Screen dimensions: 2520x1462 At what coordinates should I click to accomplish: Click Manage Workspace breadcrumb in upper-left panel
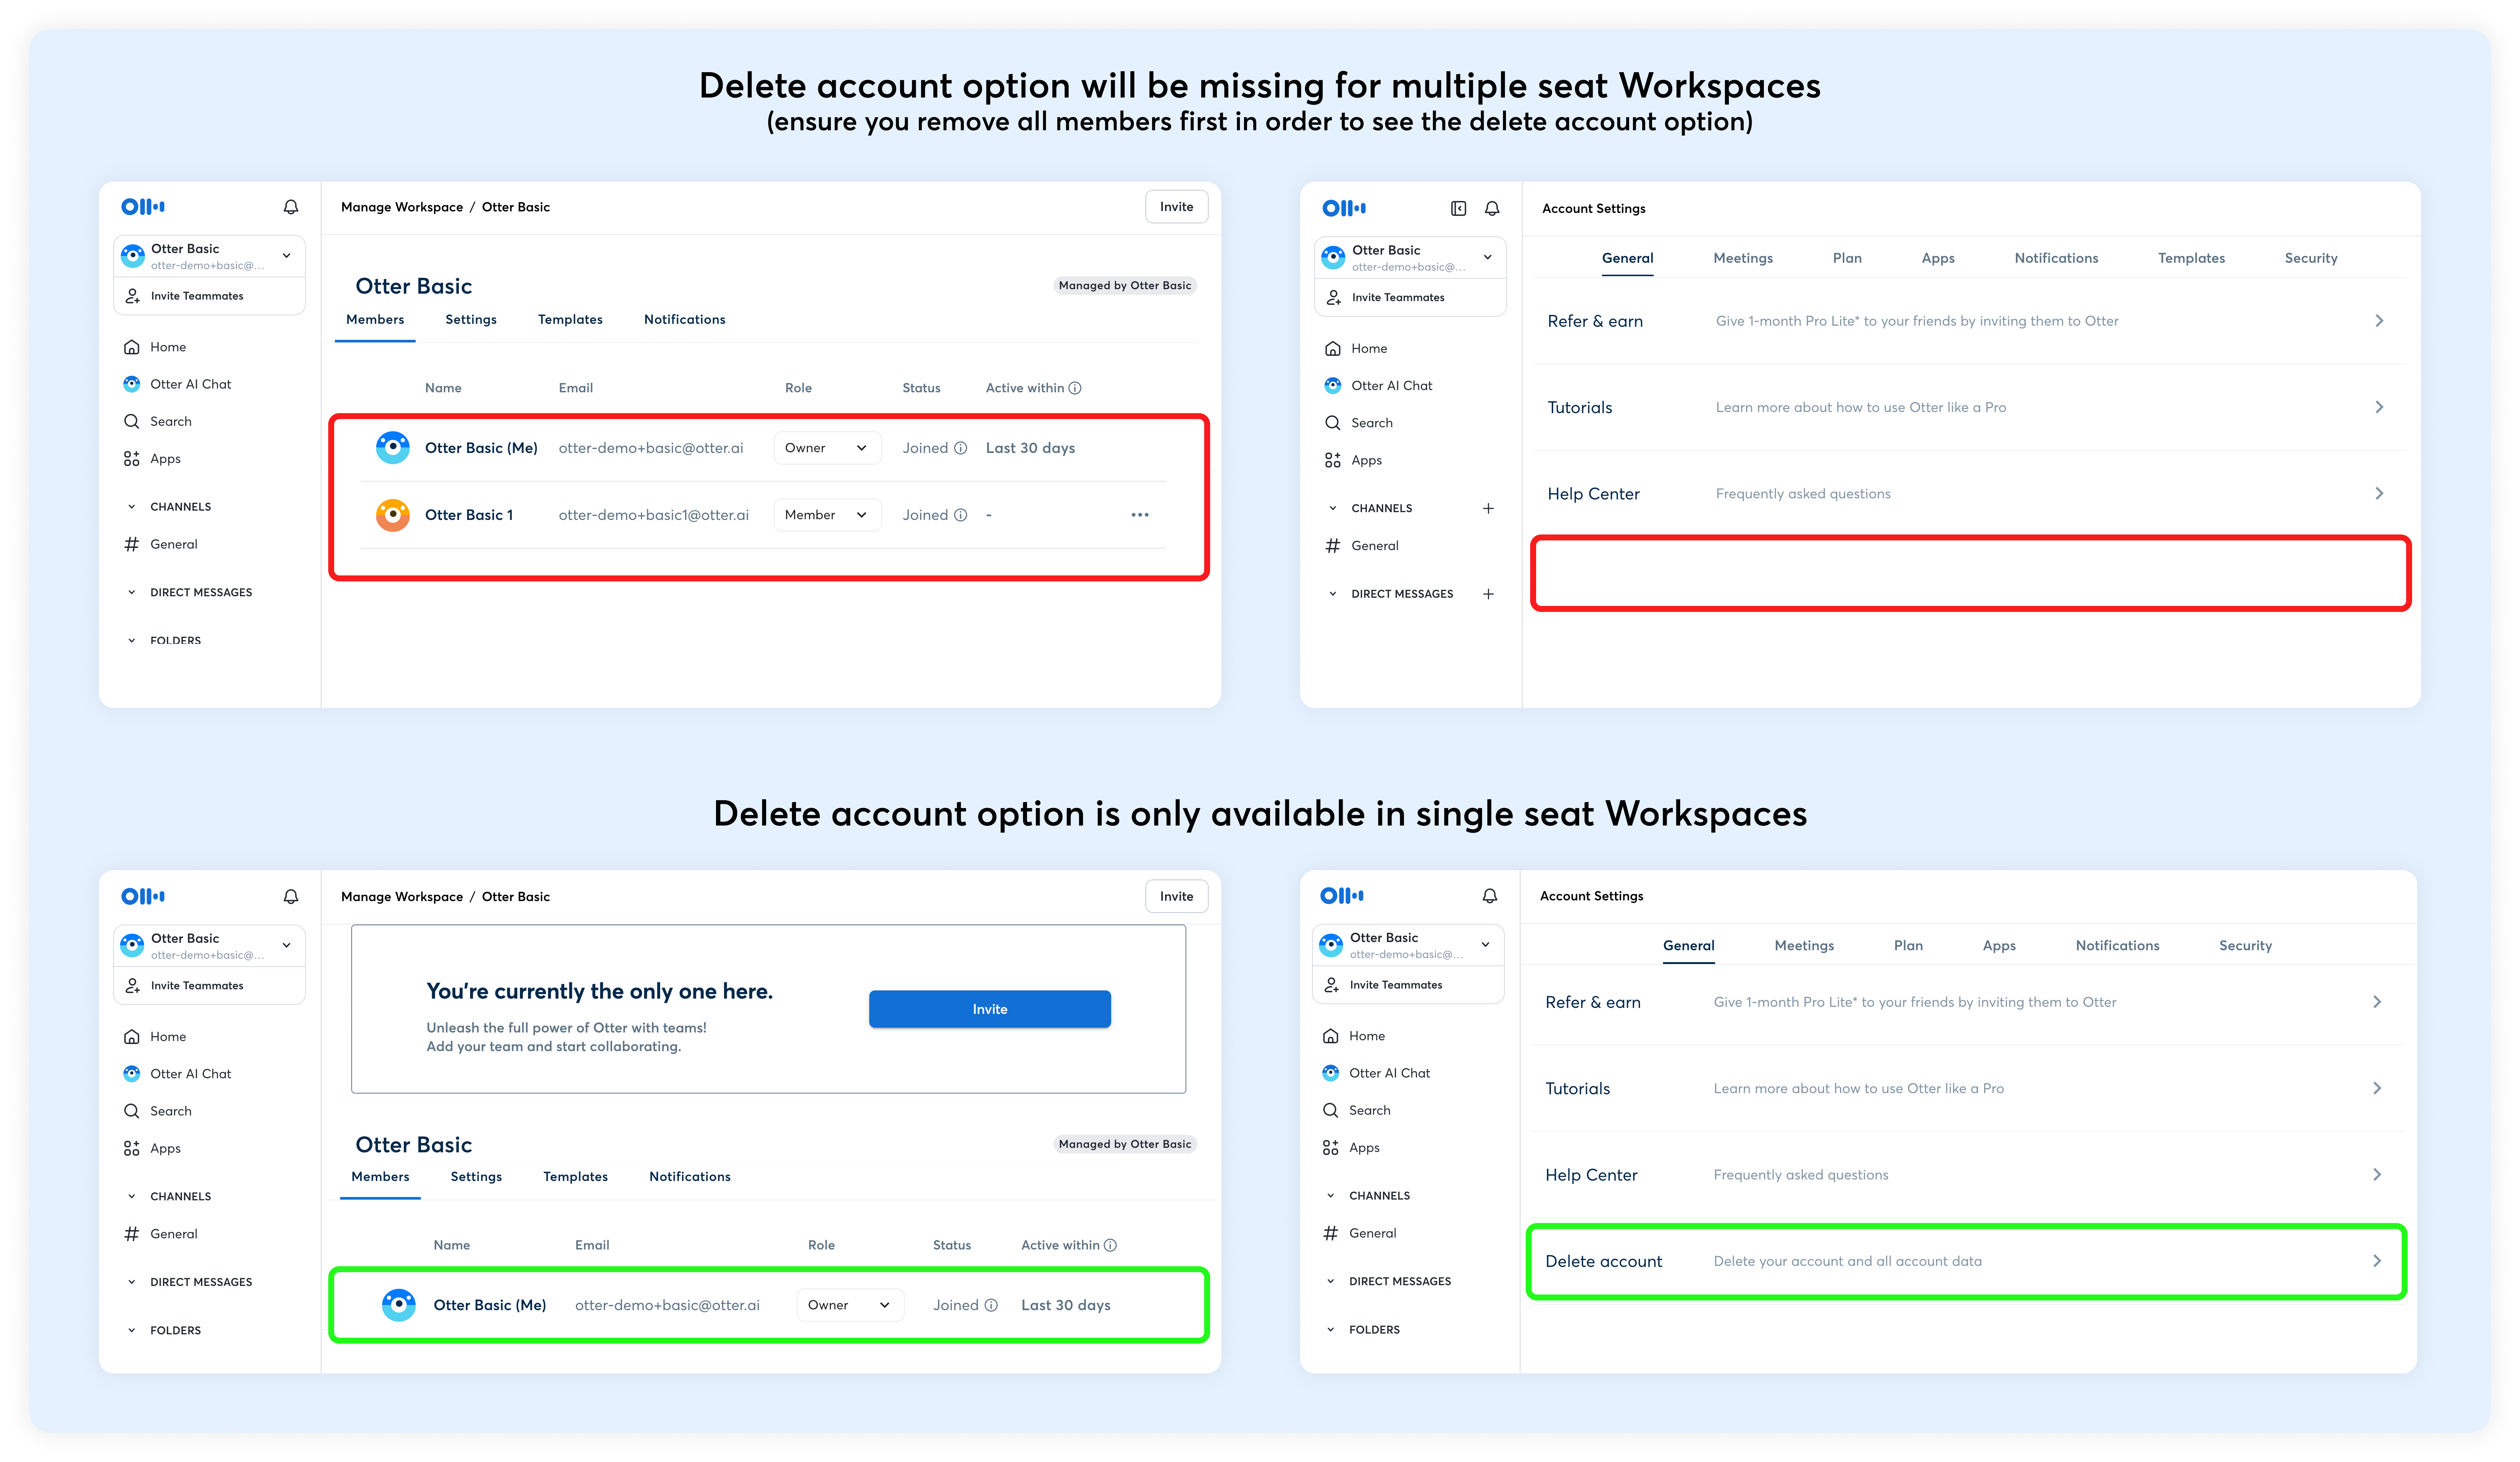(x=402, y=207)
